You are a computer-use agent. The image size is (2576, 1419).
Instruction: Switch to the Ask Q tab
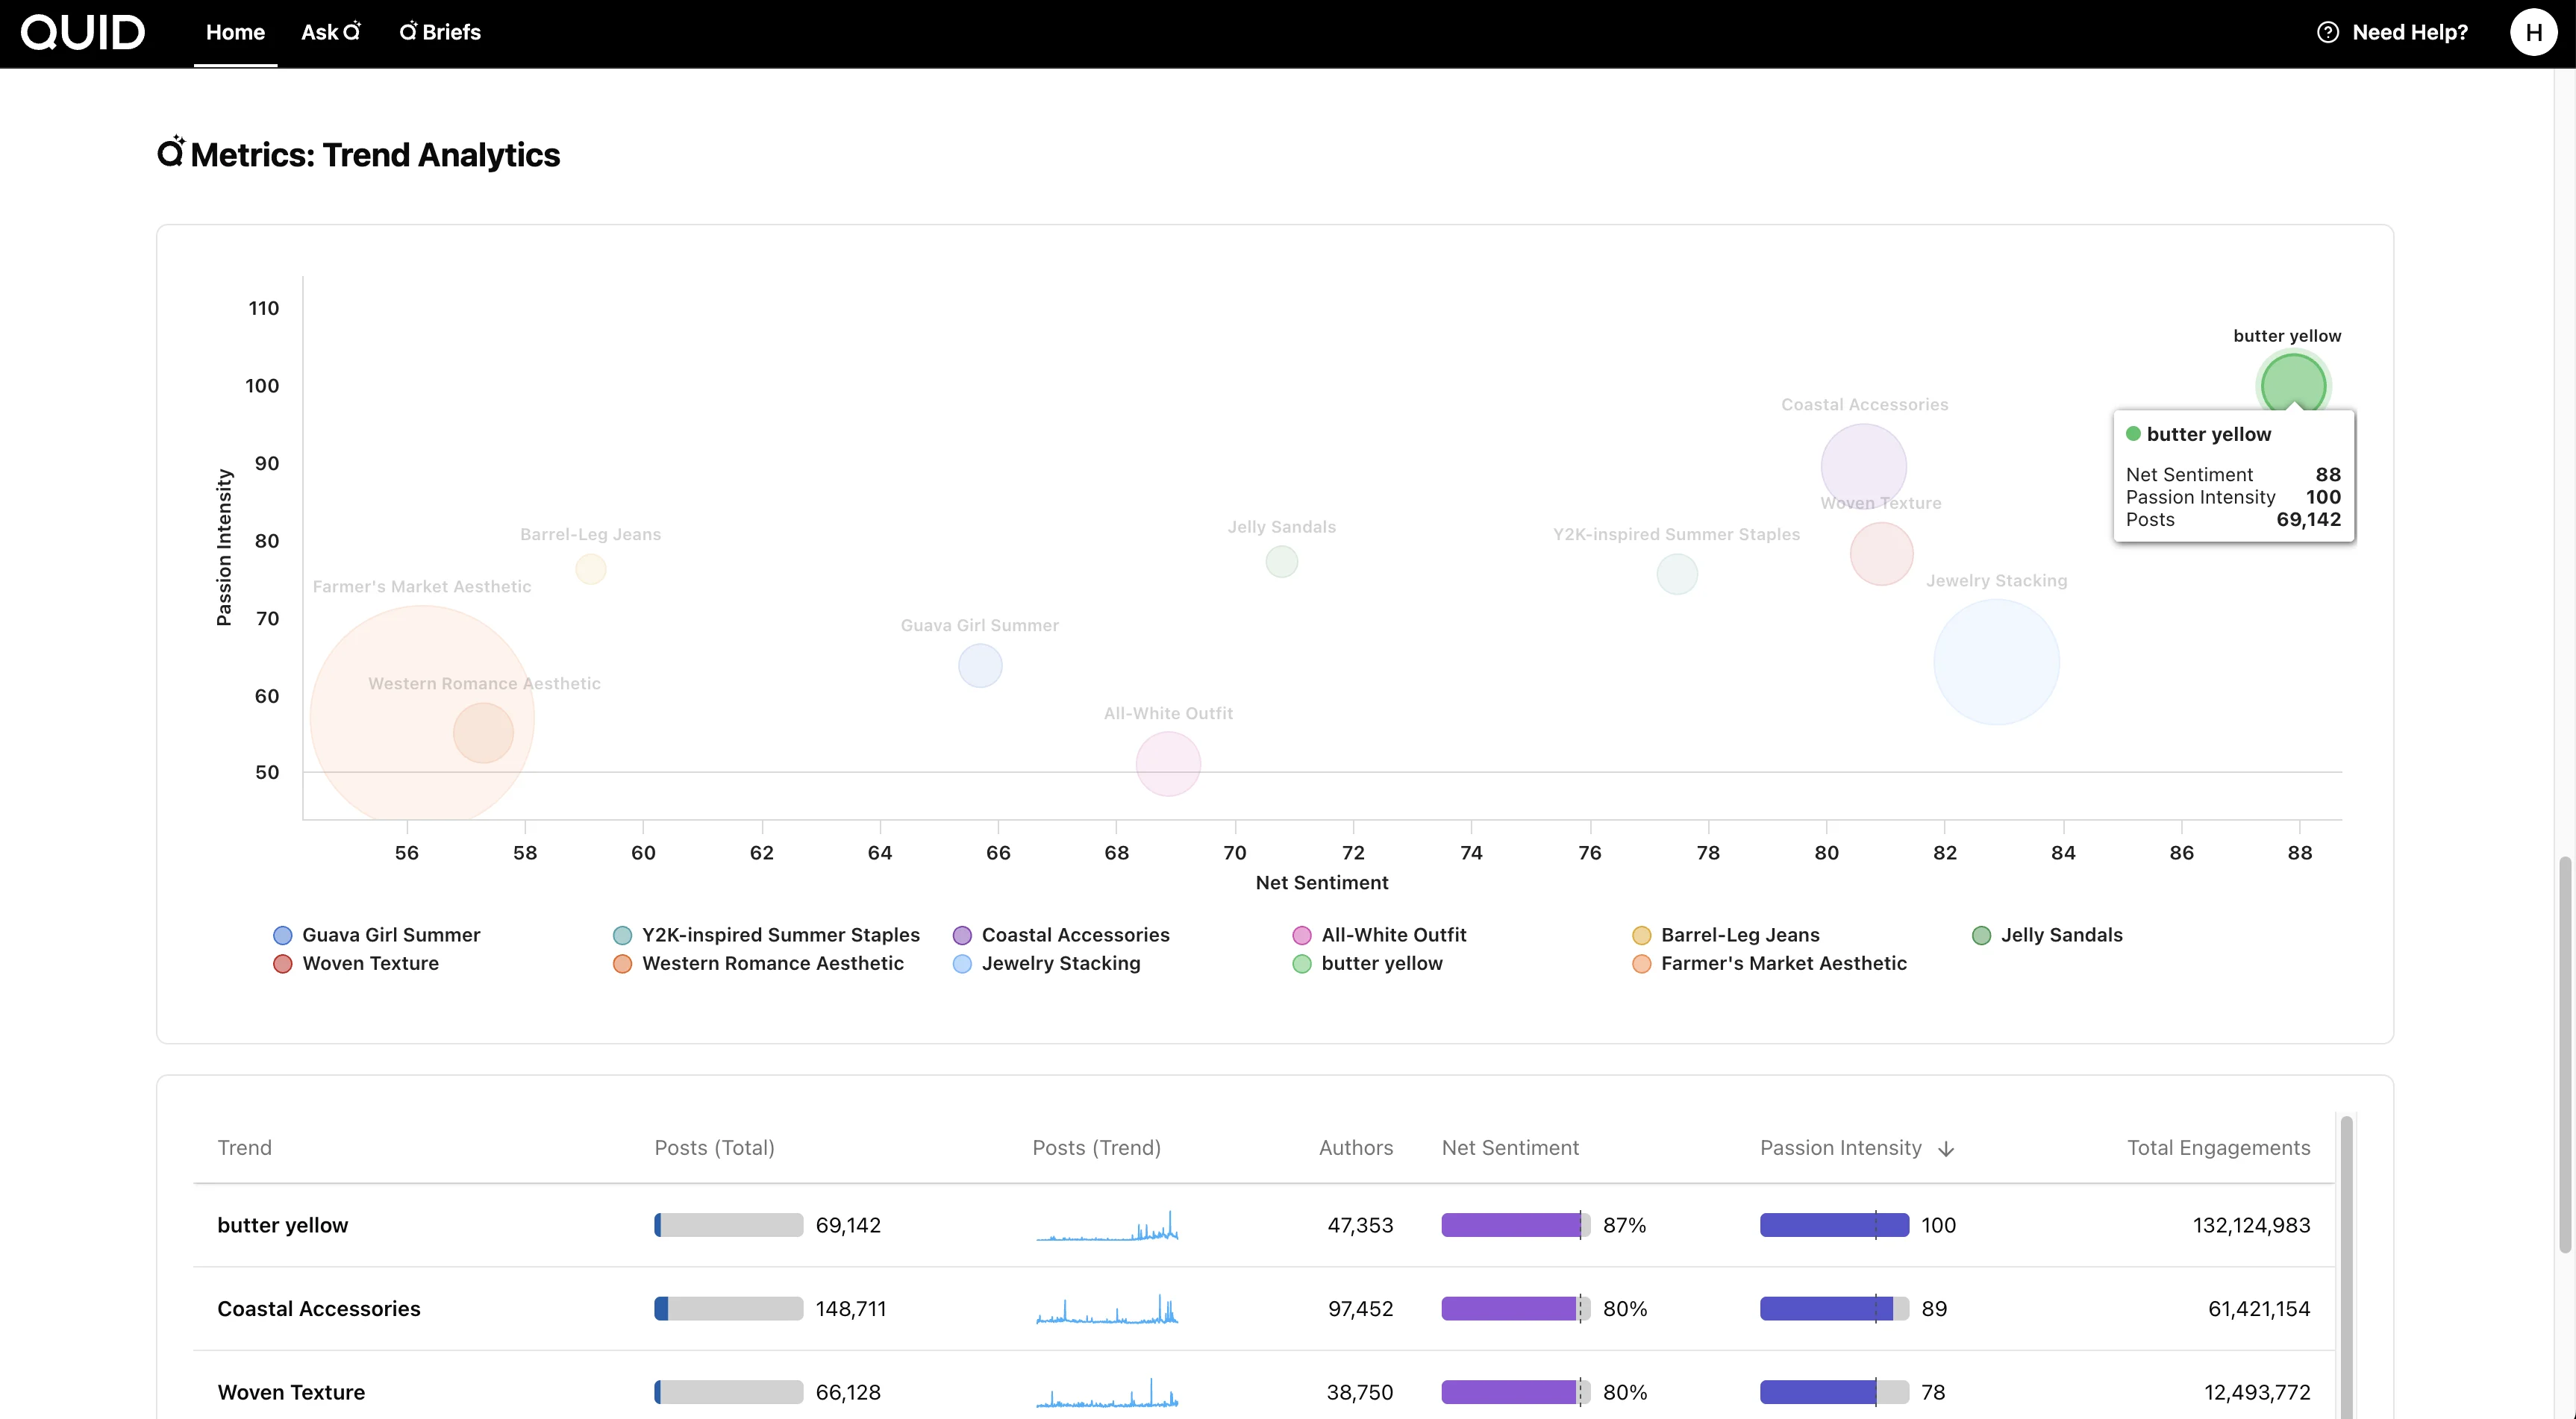[x=330, y=33]
